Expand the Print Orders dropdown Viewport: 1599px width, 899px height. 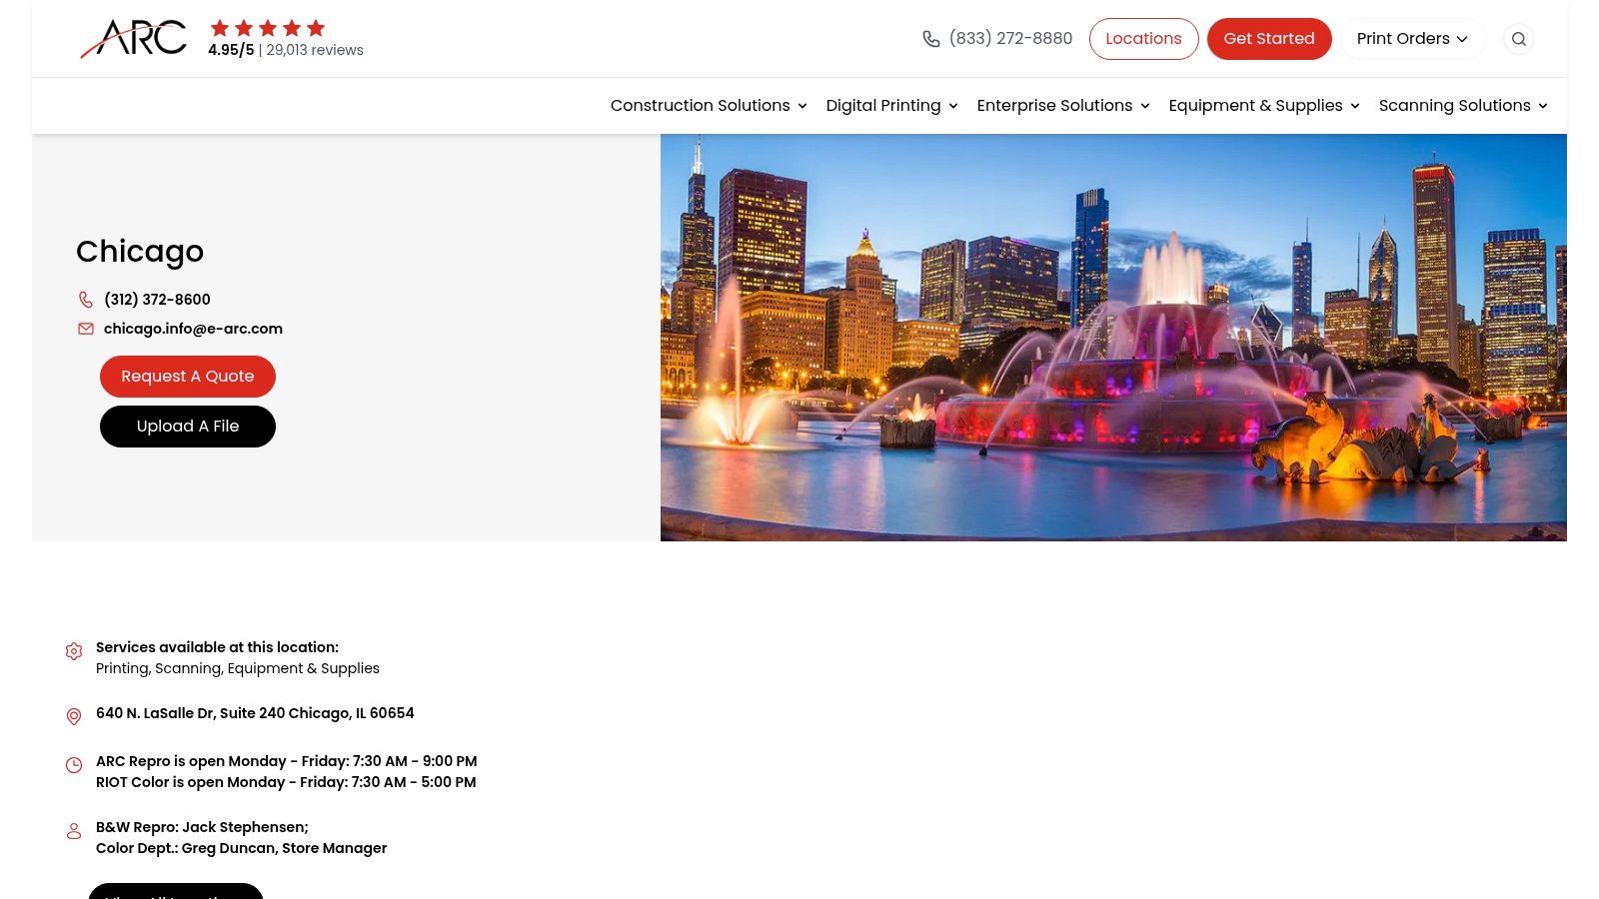tap(1412, 39)
